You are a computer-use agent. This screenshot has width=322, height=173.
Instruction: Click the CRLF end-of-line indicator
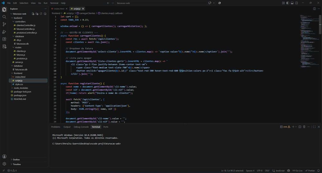tap(267, 170)
